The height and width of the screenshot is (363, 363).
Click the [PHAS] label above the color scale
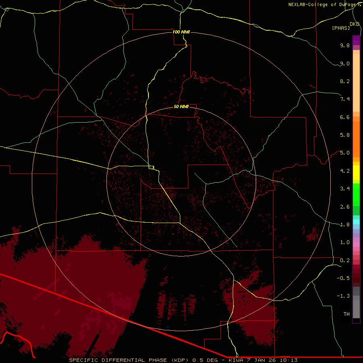[x=341, y=28]
